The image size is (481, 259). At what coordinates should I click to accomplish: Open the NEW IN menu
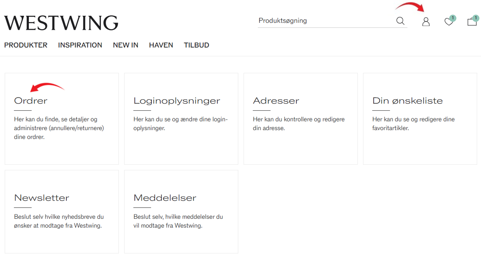coord(125,45)
